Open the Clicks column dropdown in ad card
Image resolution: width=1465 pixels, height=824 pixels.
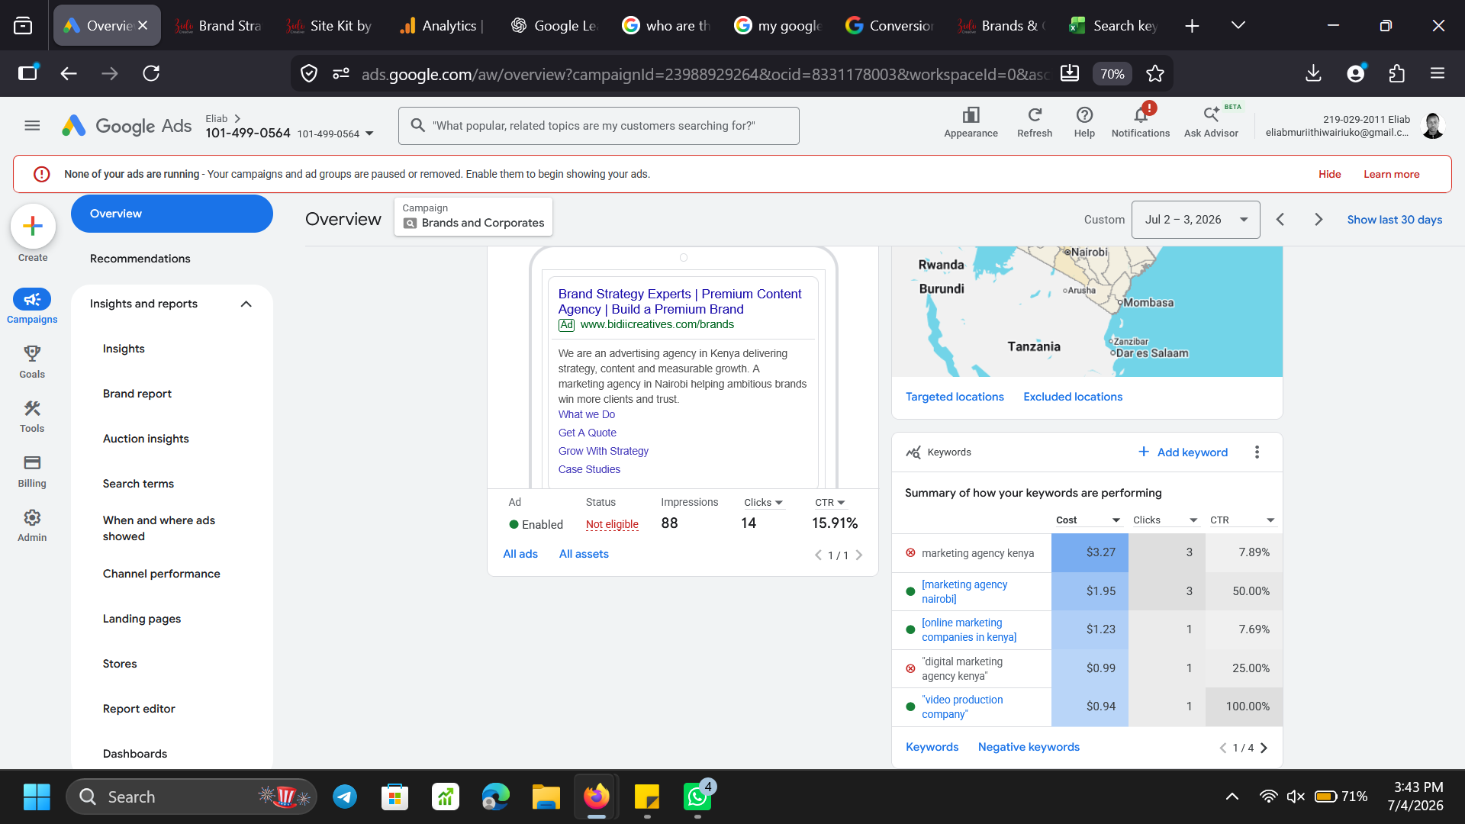[763, 502]
